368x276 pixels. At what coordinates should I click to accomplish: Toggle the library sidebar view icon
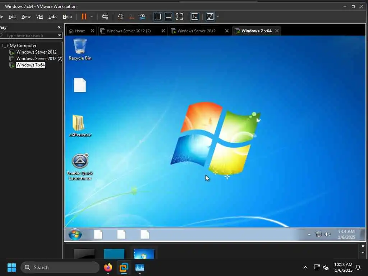pos(158,17)
